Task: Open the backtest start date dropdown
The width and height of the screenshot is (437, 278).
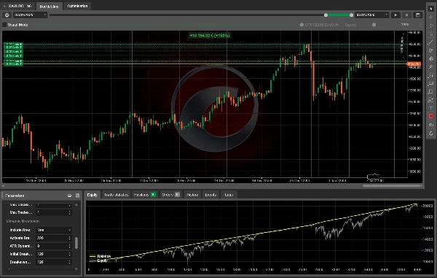Action: pyautogui.click(x=30, y=15)
